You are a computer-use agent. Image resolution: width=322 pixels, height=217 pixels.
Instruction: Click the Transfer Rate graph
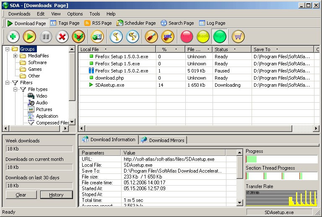(x=282, y=198)
